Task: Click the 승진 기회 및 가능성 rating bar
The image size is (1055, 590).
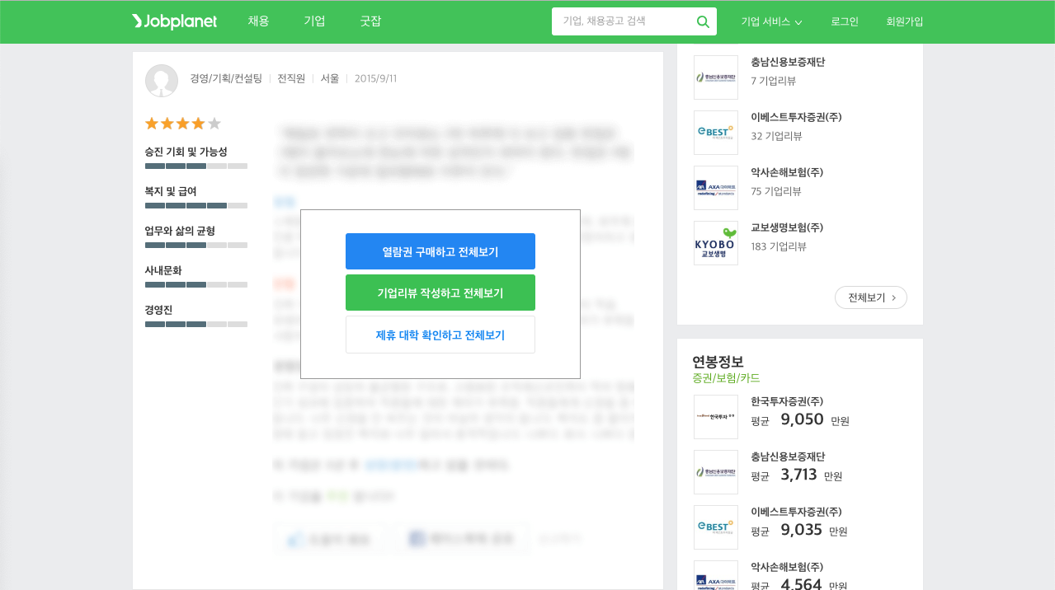Action: point(196,166)
